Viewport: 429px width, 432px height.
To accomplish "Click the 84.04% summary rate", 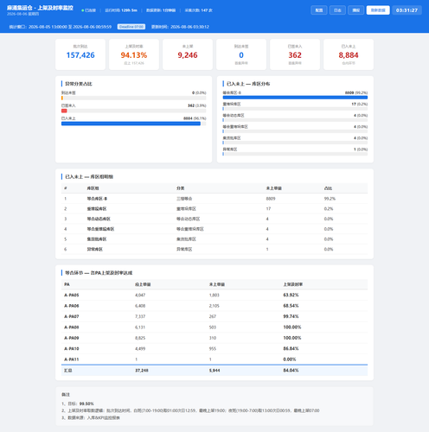I will pyautogui.click(x=291, y=371).
